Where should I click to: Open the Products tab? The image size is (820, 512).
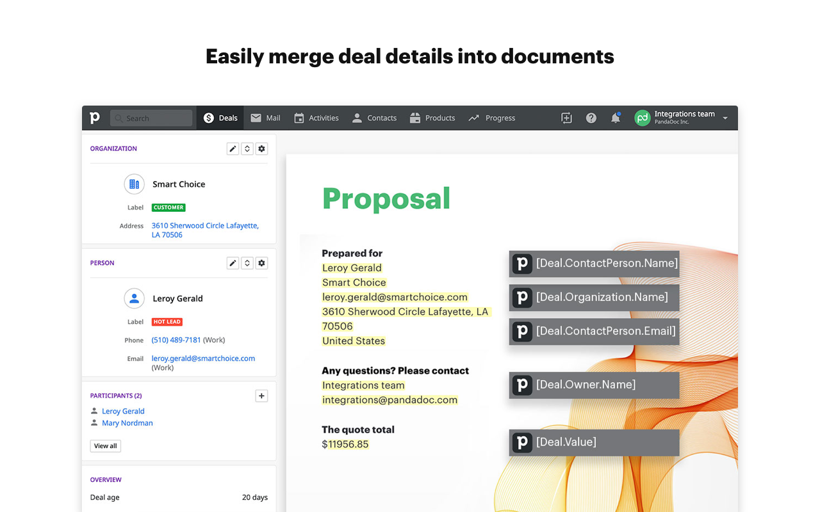point(432,118)
